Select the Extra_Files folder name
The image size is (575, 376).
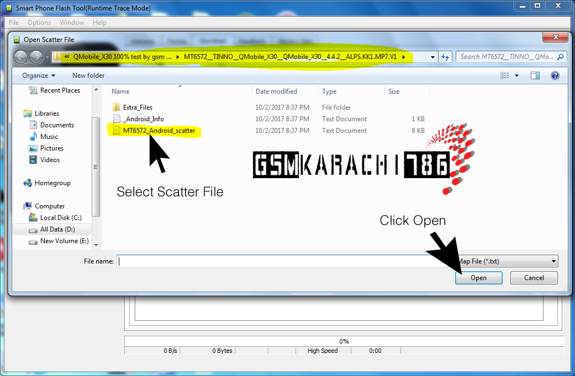point(138,108)
